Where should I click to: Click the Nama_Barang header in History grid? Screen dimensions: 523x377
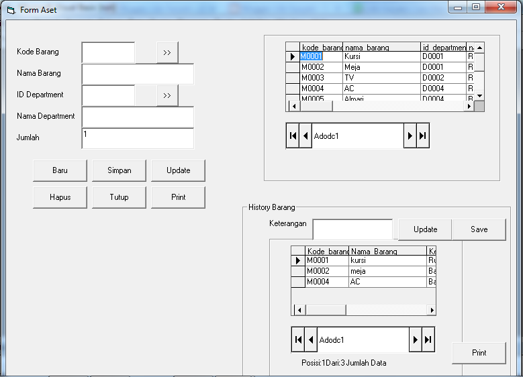[387, 252]
